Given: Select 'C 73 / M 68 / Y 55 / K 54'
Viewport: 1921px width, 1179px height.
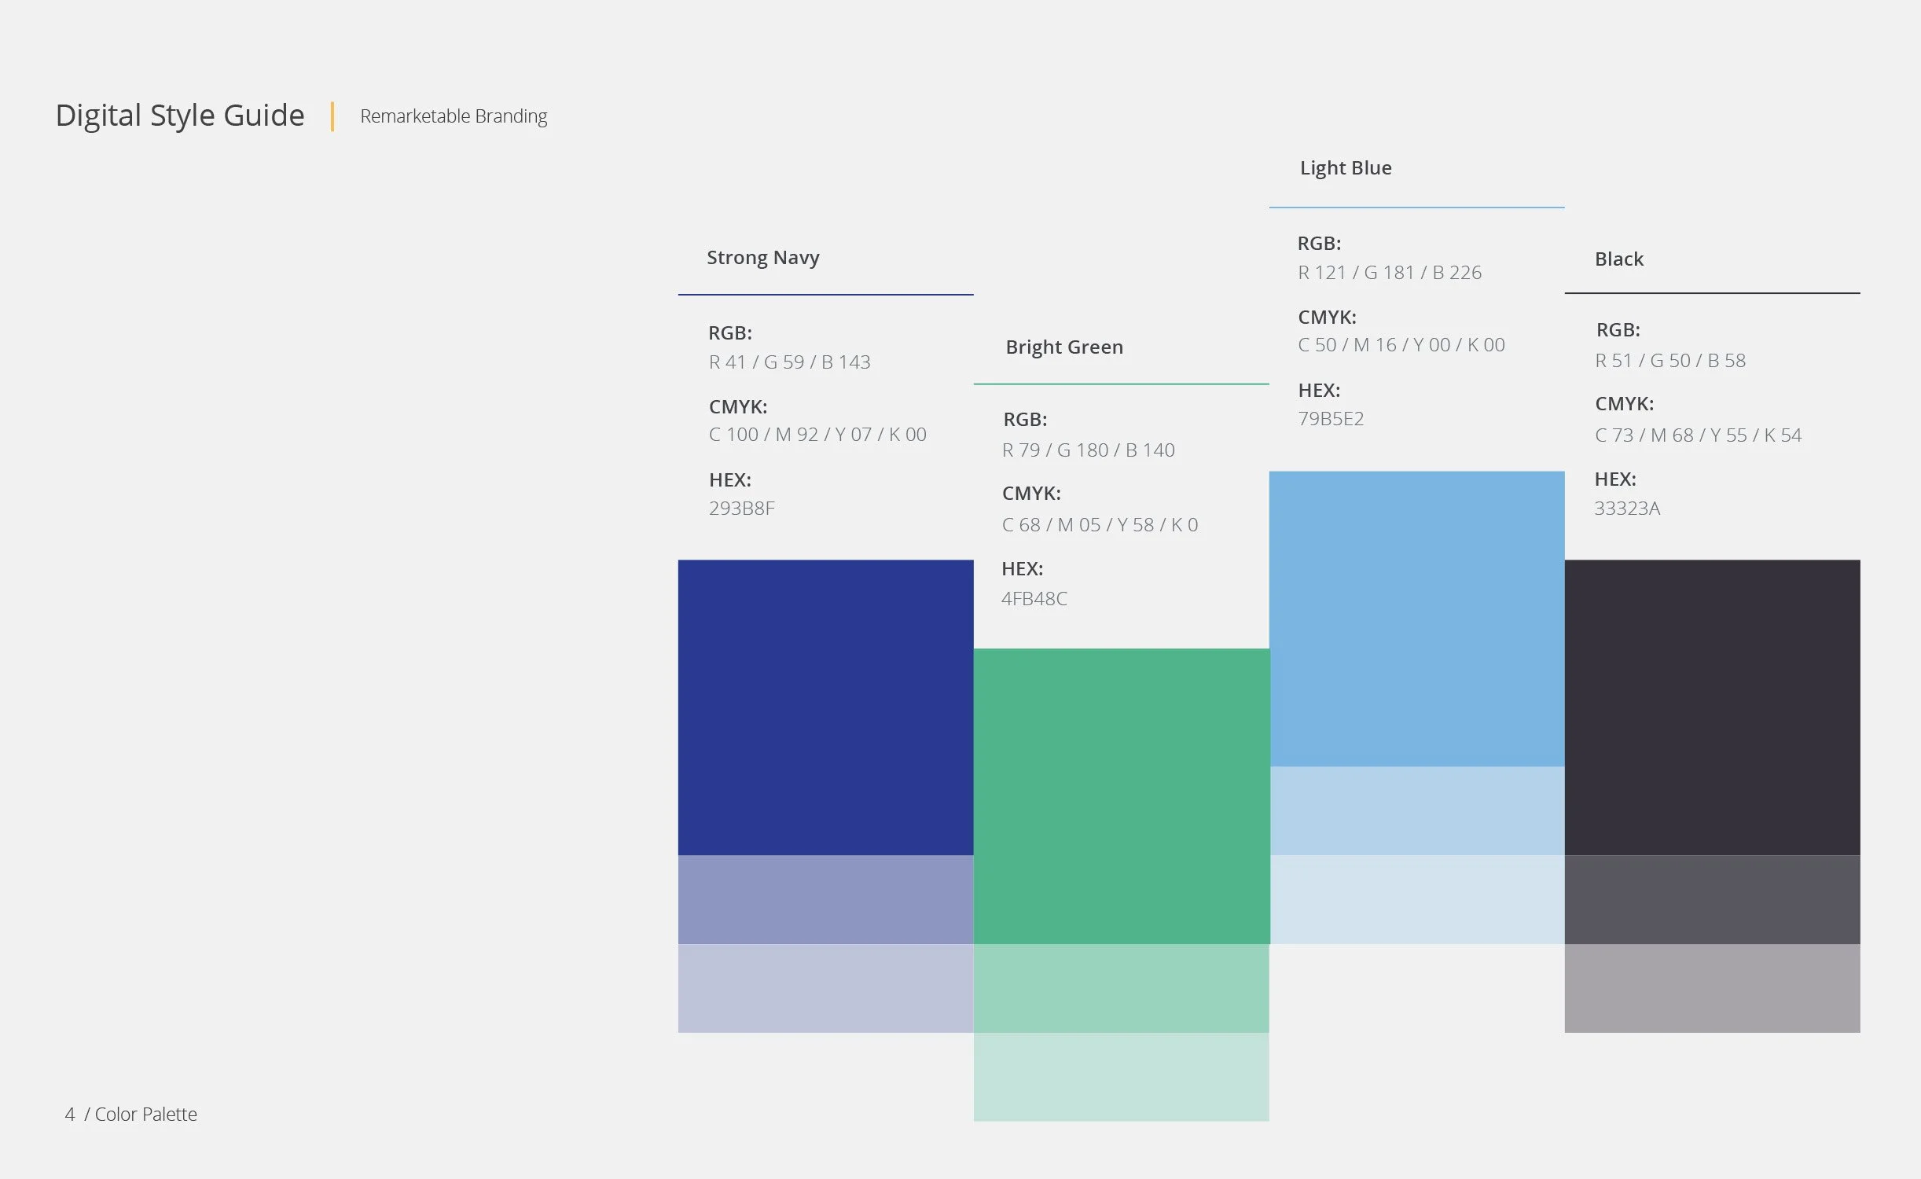Looking at the screenshot, I should coord(1698,435).
